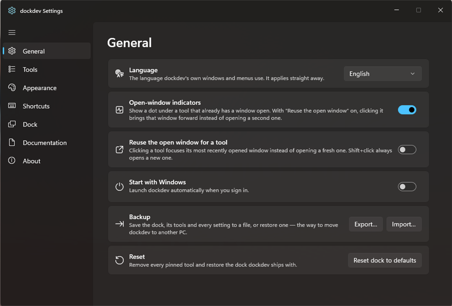Click the Backup setting title
Image resolution: width=452 pixels, height=306 pixels.
point(139,217)
